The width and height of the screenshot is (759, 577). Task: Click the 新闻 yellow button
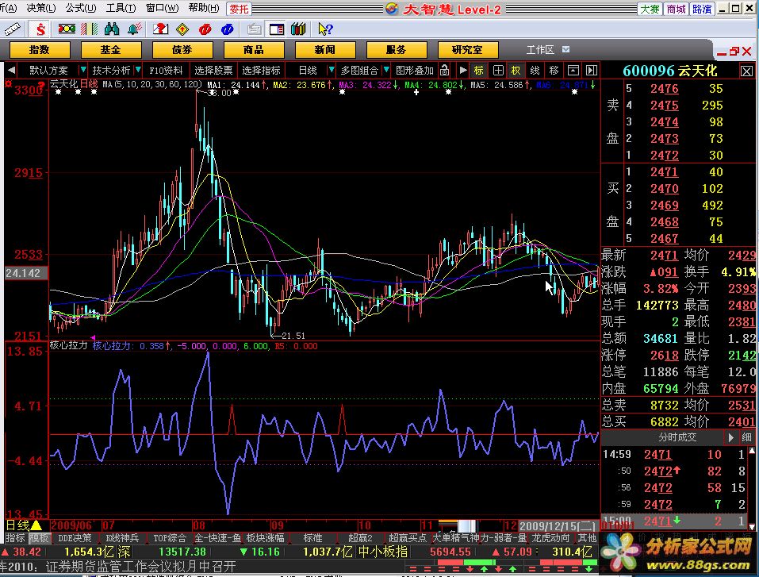(325, 50)
